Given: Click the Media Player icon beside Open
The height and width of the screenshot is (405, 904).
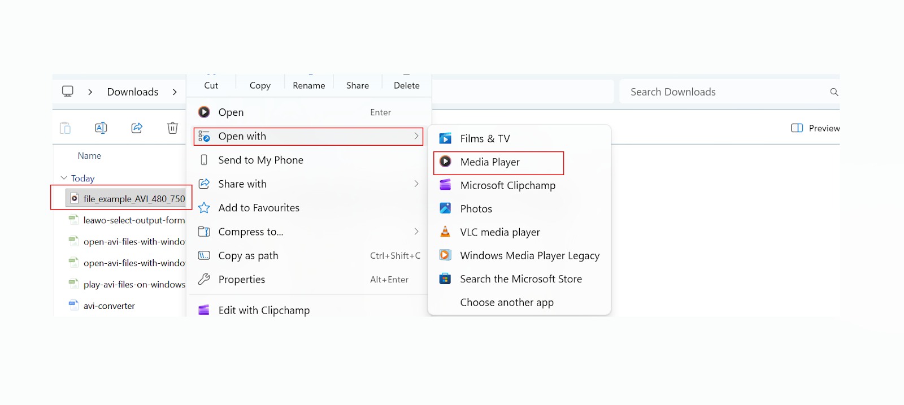Looking at the screenshot, I should point(204,112).
